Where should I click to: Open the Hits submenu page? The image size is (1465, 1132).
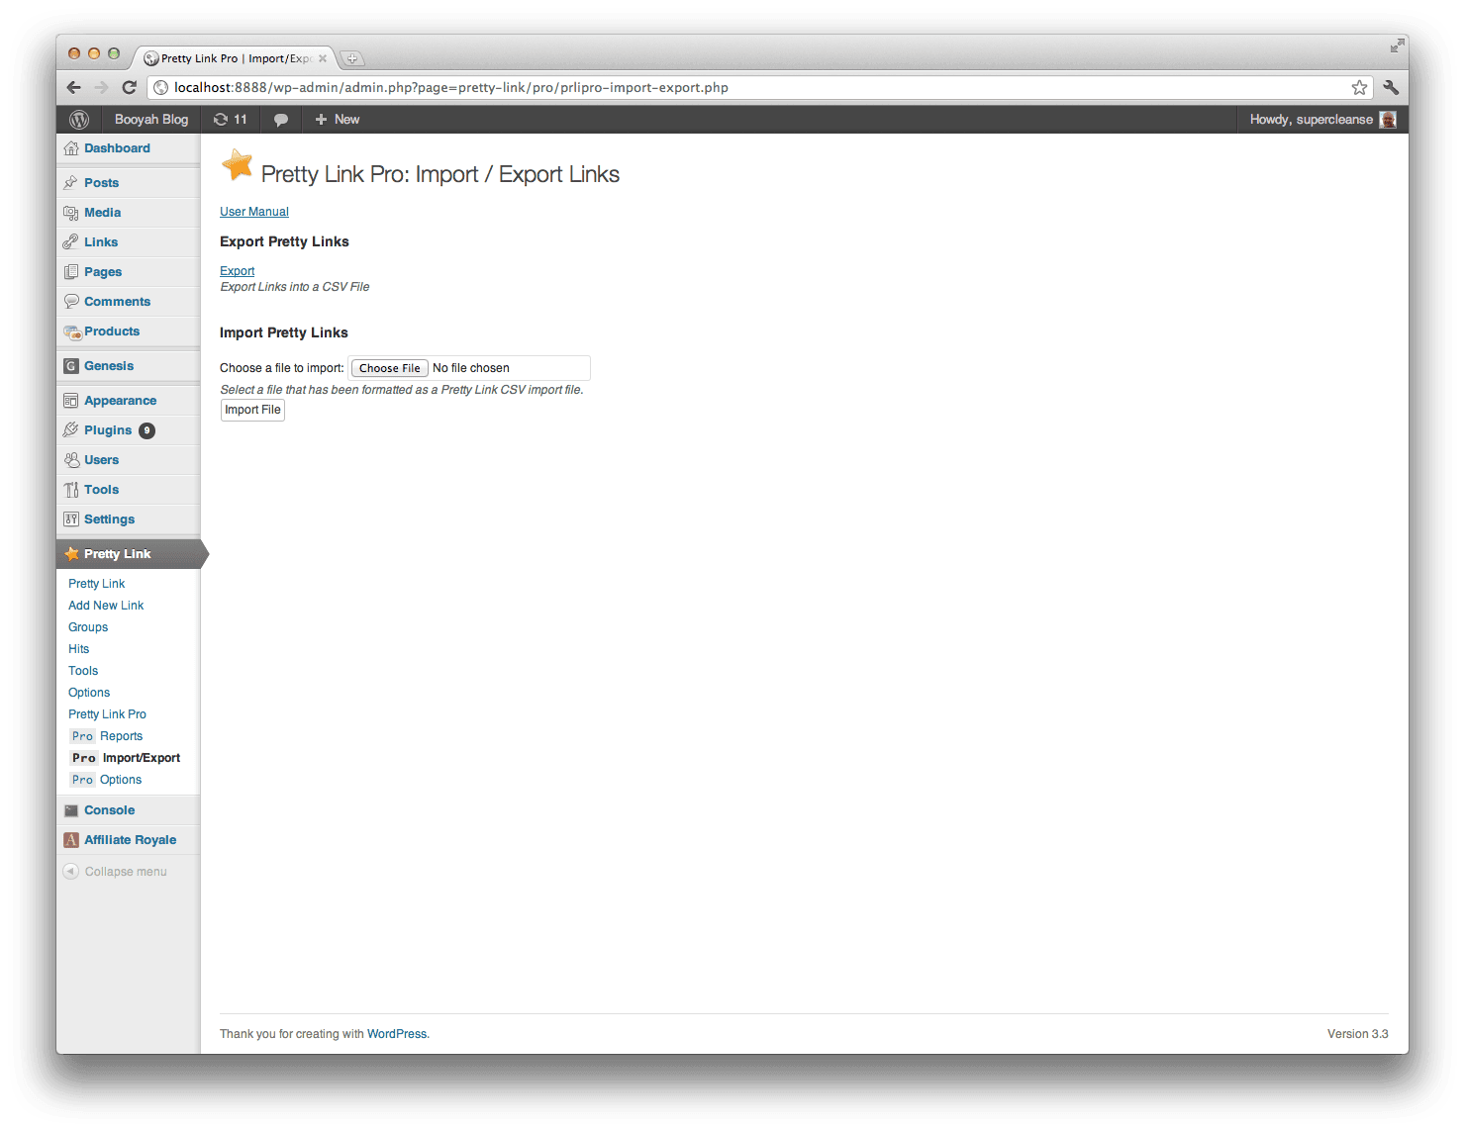pos(79,649)
